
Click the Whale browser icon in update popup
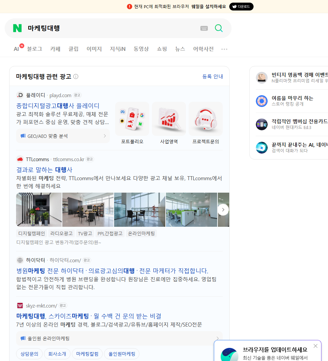click(x=229, y=354)
